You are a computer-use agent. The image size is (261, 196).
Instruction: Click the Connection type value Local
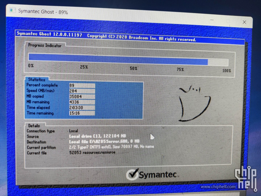[x=74, y=131]
